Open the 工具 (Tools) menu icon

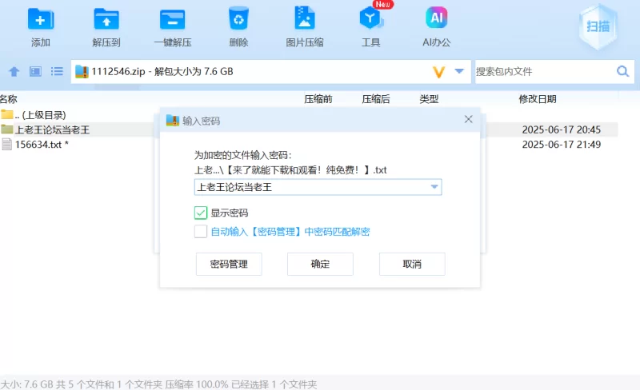pyautogui.click(x=370, y=18)
